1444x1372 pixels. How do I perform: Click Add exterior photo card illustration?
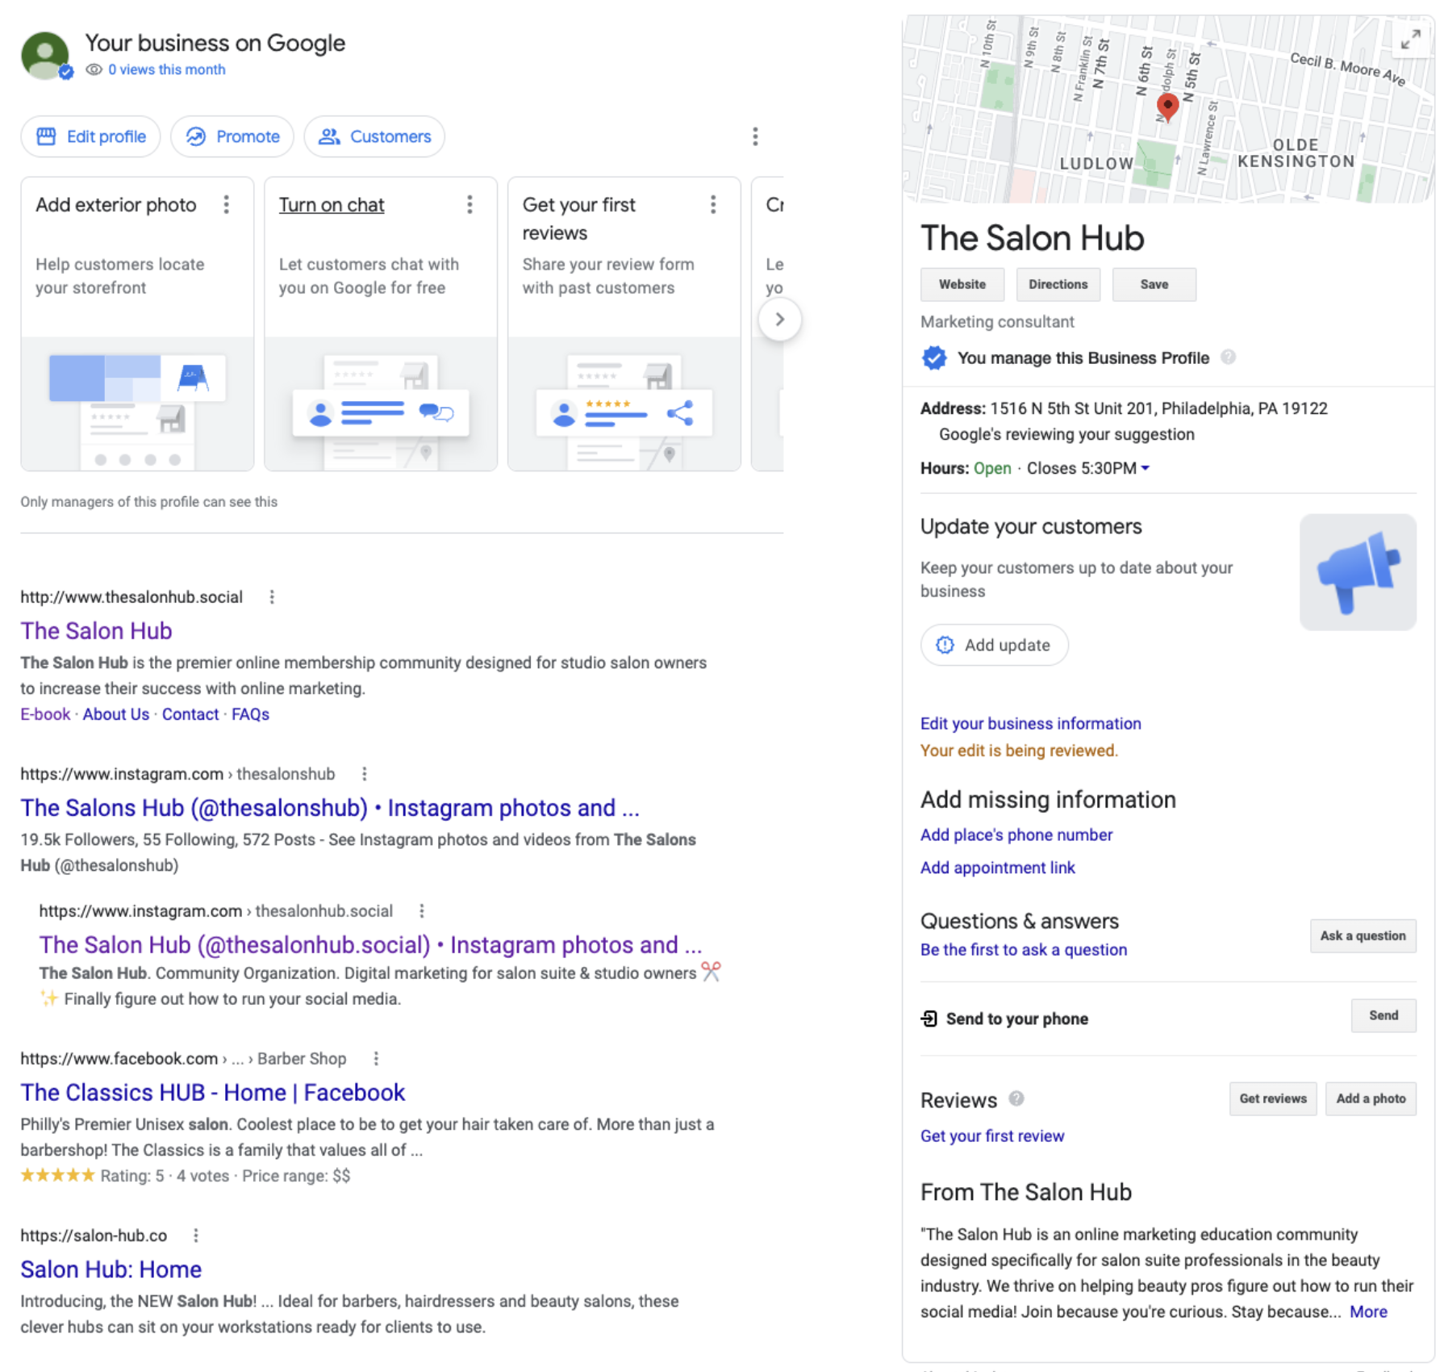tap(137, 404)
